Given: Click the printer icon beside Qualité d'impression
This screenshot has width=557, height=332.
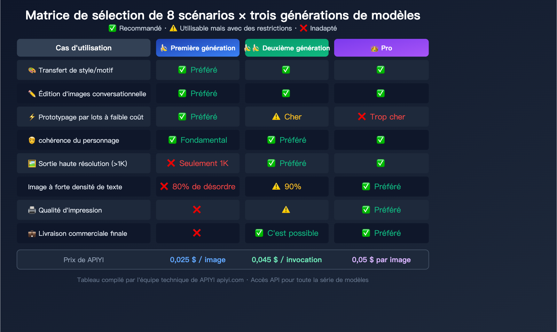Looking at the screenshot, I should click(32, 210).
